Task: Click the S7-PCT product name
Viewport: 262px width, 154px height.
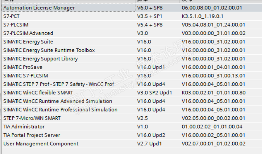Action: tap(11, 16)
